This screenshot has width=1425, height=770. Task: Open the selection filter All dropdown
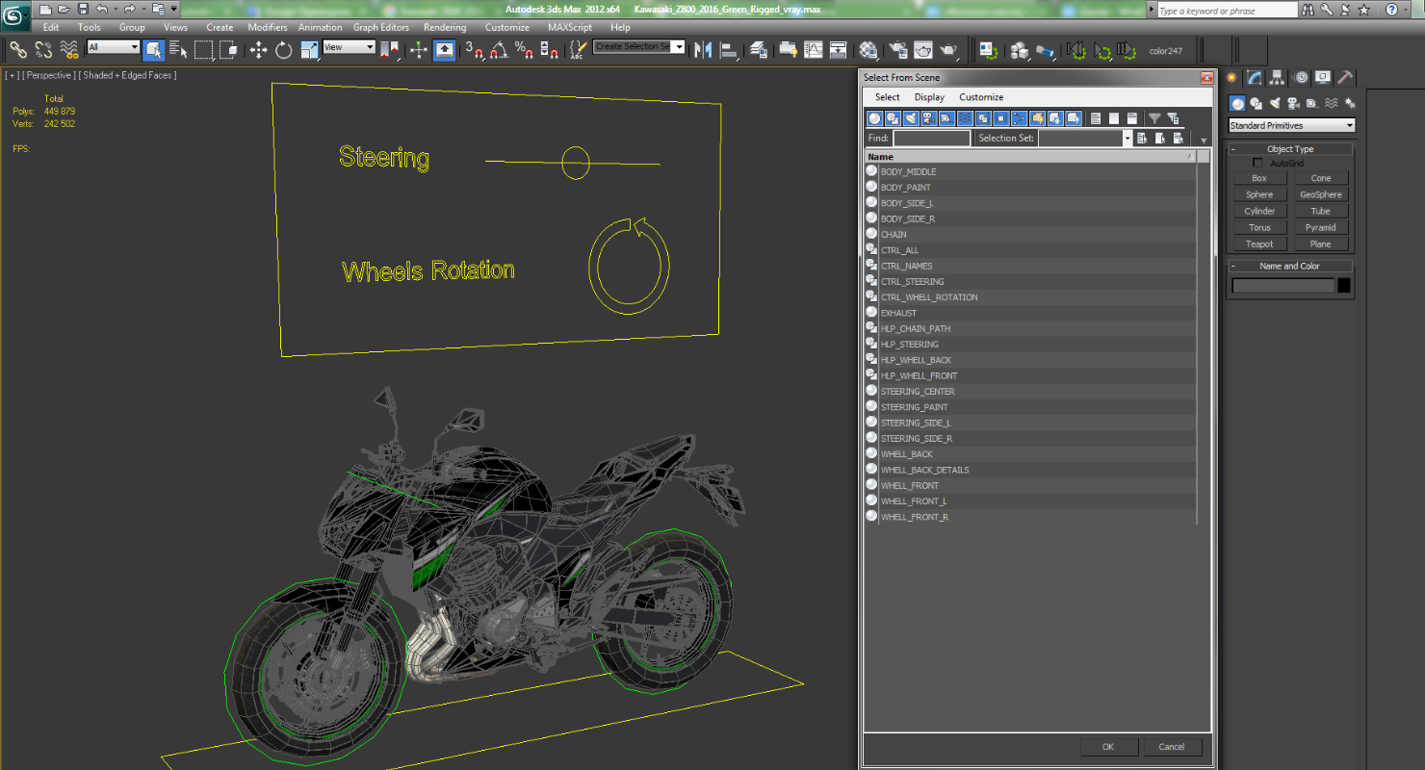click(x=114, y=47)
